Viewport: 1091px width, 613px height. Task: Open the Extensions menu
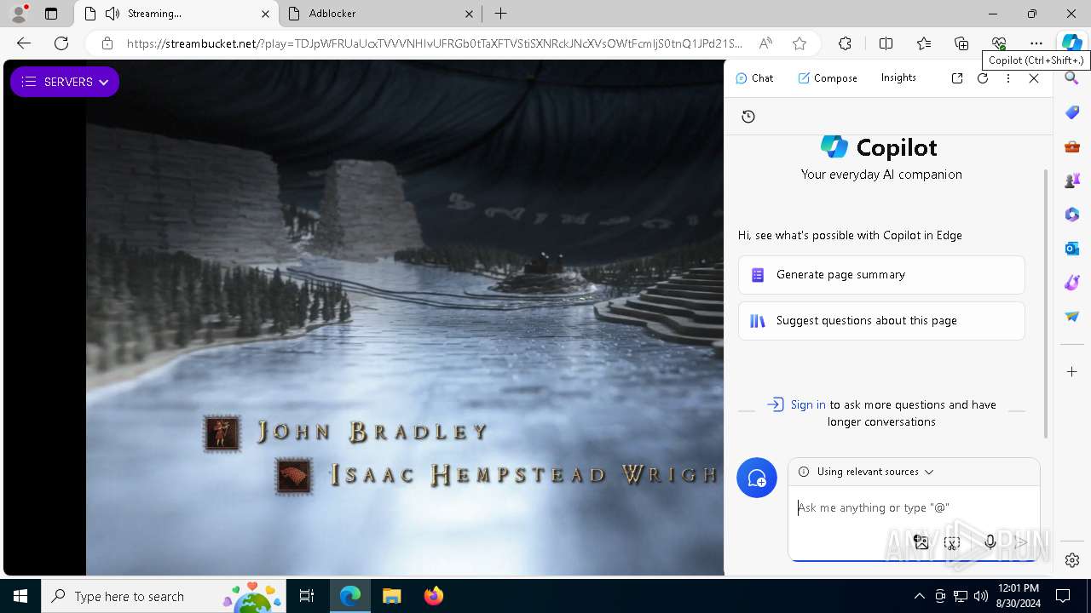[845, 43]
